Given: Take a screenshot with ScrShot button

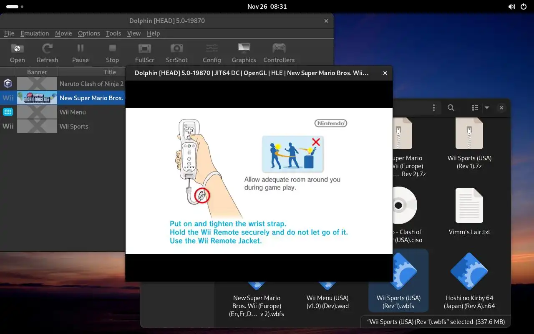Looking at the screenshot, I should coord(176,53).
